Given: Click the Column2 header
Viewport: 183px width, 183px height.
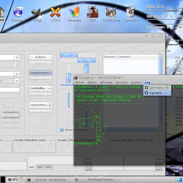Looking at the screenshot, I should 138,57.
